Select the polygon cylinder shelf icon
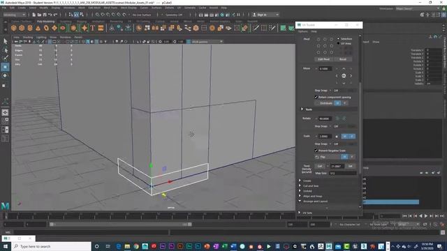Viewport: 447px width, 251px height. [30, 28]
